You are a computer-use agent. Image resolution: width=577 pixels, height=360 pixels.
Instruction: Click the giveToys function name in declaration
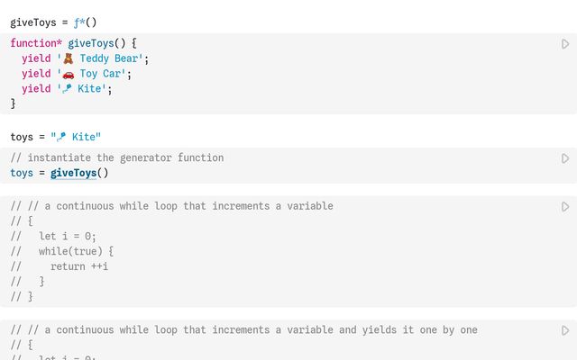coord(91,43)
